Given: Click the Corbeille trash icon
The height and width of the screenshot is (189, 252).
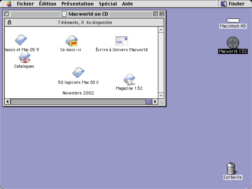Looking at the screenshot, I should 231,168.
